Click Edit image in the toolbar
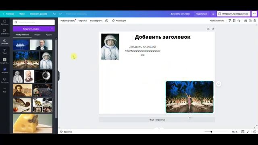Viewport: 258px width, 145px height. tap(68, 21)
